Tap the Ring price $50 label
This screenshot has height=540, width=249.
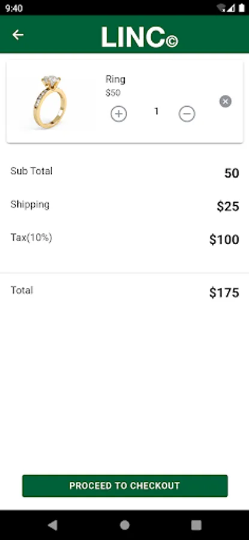[113, 93]
